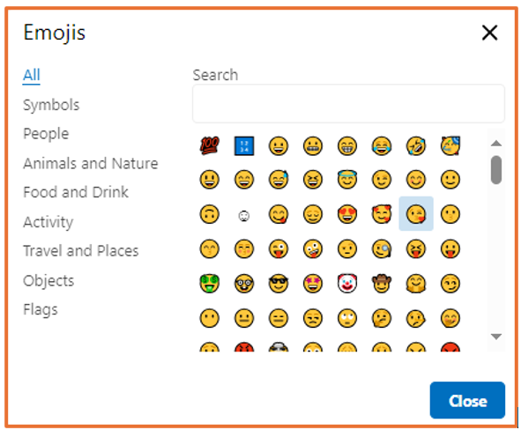This screenshot has width=521, height=430.
Task: Select the heart-eyes face emoji
Action: (346, 214)
